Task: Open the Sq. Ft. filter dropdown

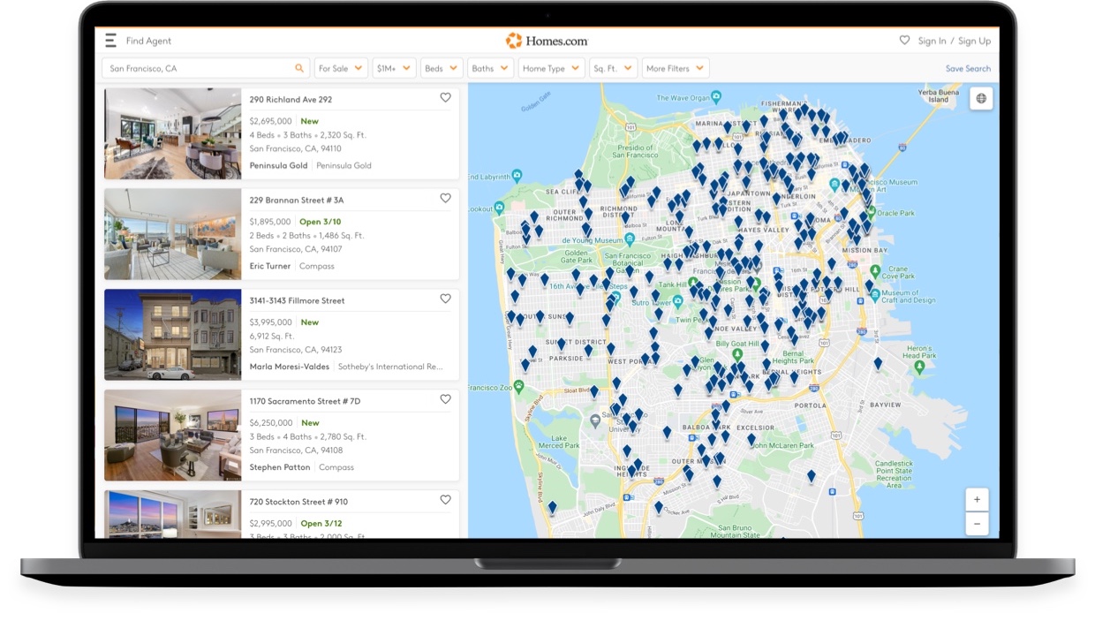Action: click(x=613, y=68)
